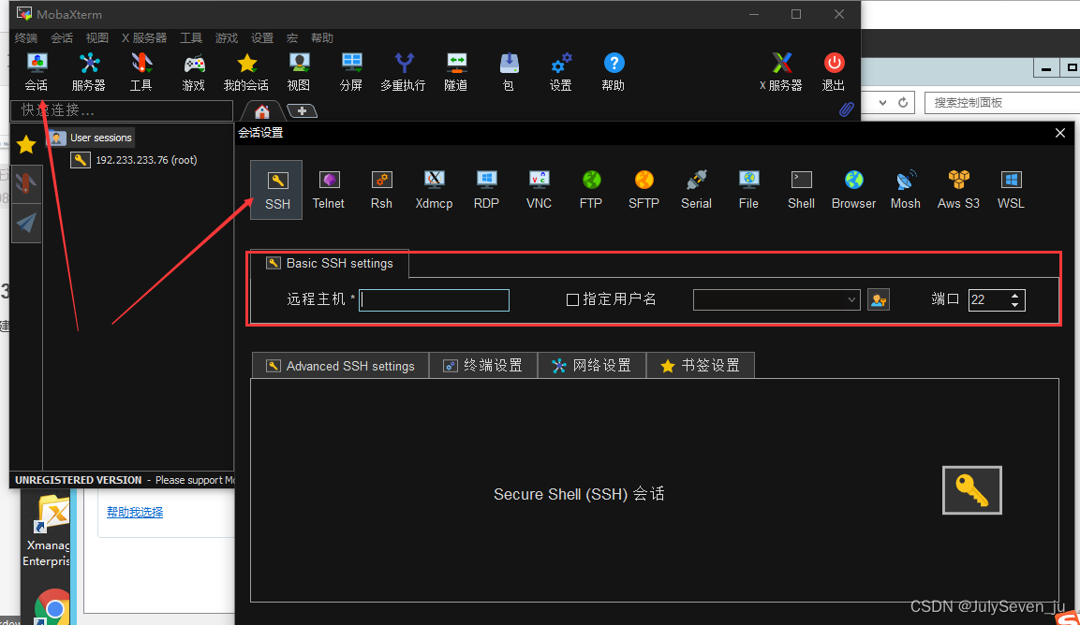Select Mosh session type
The width and height of the screenshot is (1080, 625).
(x=906, y=190)
